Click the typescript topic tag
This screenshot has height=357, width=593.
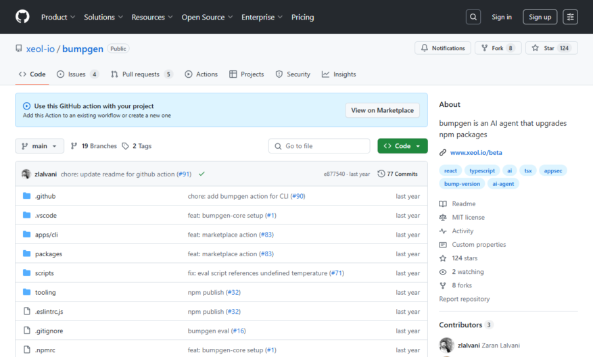(x=482, y=170)
